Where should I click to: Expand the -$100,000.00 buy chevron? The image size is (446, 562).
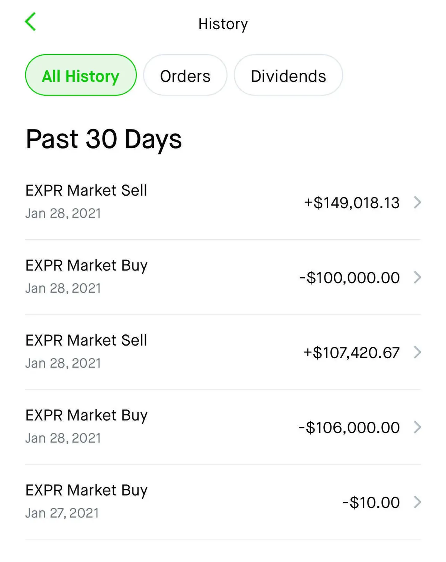[417, 277]
